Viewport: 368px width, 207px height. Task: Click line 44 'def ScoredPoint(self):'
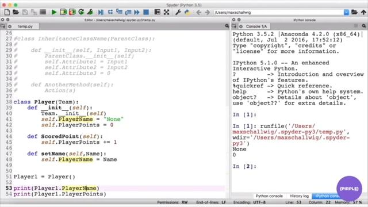[65, 137]
